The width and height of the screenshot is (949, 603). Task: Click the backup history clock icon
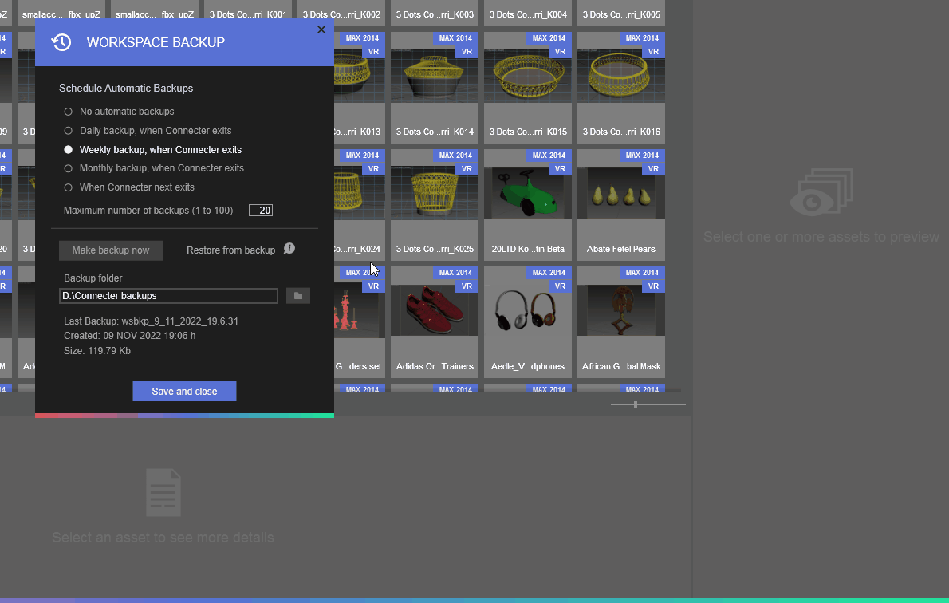point(61,42)
